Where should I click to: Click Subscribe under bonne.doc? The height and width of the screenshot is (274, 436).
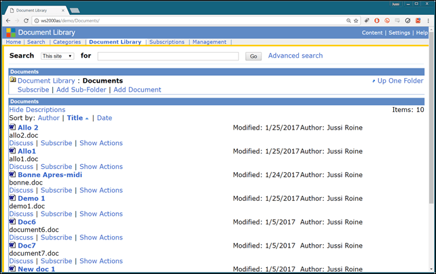(56, 190)
